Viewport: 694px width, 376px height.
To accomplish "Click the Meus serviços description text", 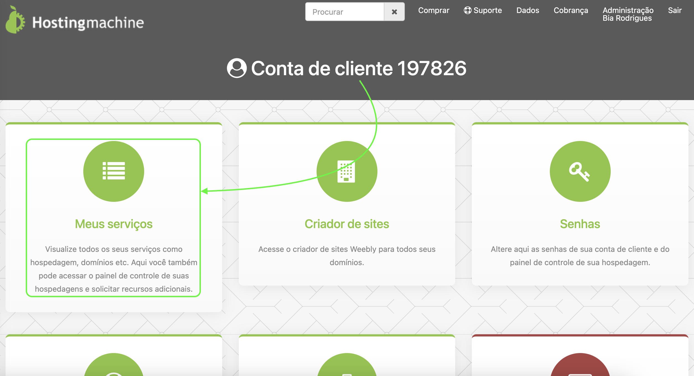I will coord(114,269).
